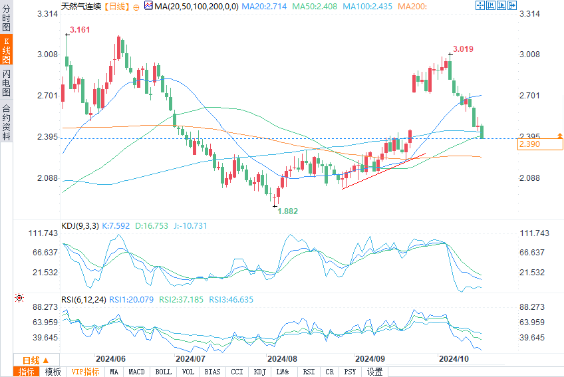Click the red sun icon beside the RSI panel
The width and height of the screenshot is (564, 377).
tap(19, 298)
